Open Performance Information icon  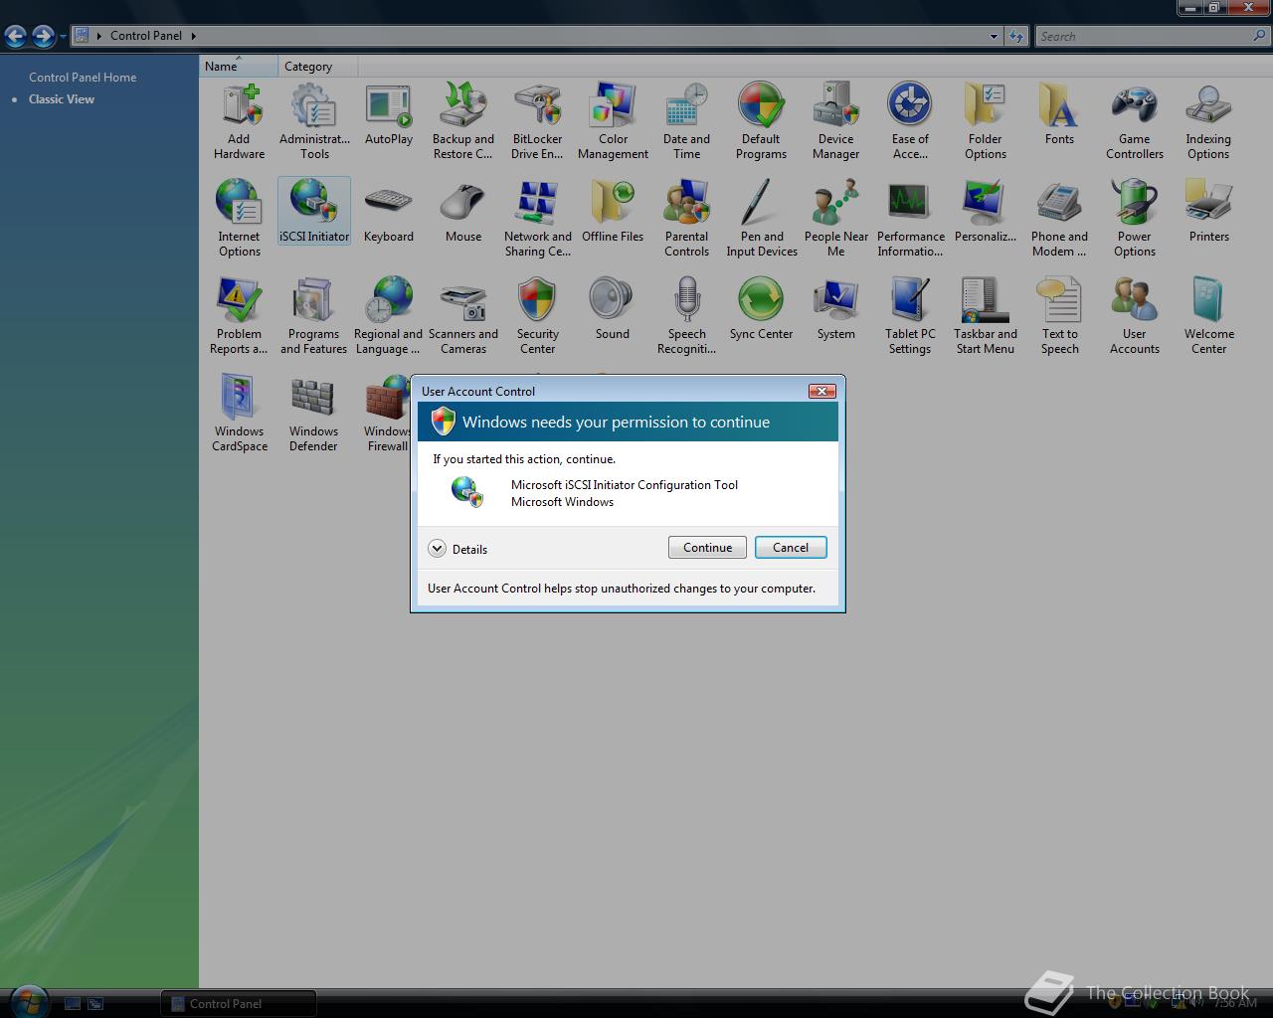point(911,219)
